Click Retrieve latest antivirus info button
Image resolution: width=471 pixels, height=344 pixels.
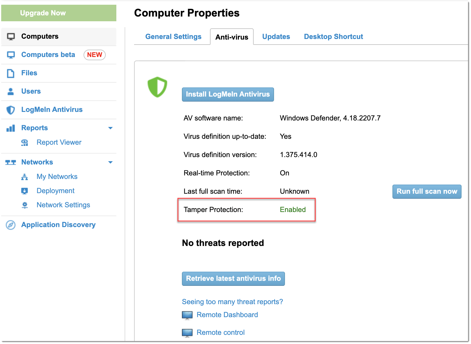tap(233, 279)
